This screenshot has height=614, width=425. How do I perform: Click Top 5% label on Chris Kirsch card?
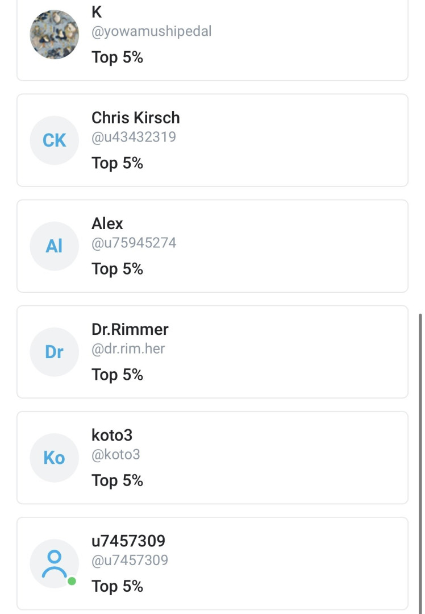pyautogui.click(x=117, y=163)
